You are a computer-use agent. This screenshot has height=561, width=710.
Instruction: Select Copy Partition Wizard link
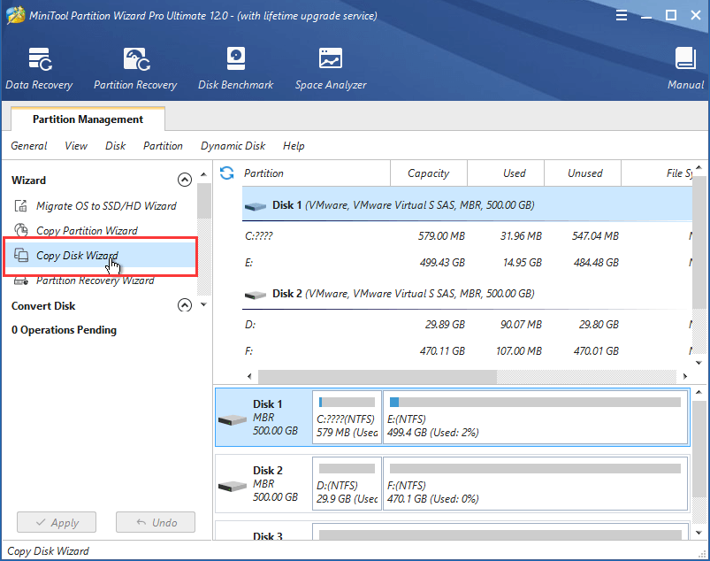tap(87, 231)
